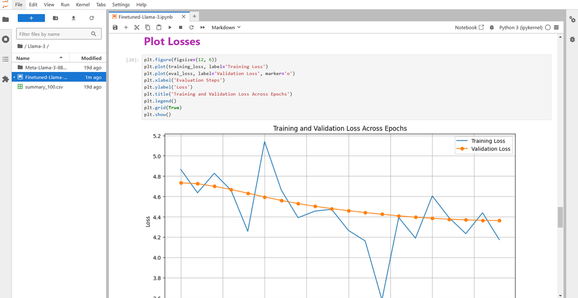Open the Property Inspector gears icon

coord(572,19)
